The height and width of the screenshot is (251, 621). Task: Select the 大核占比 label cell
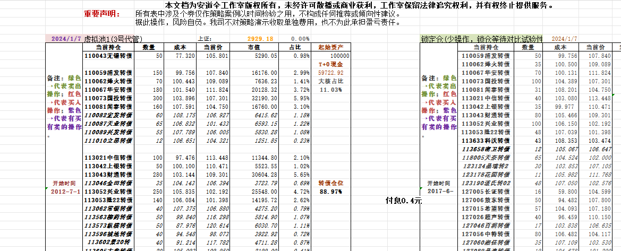[x=330, y=81]
